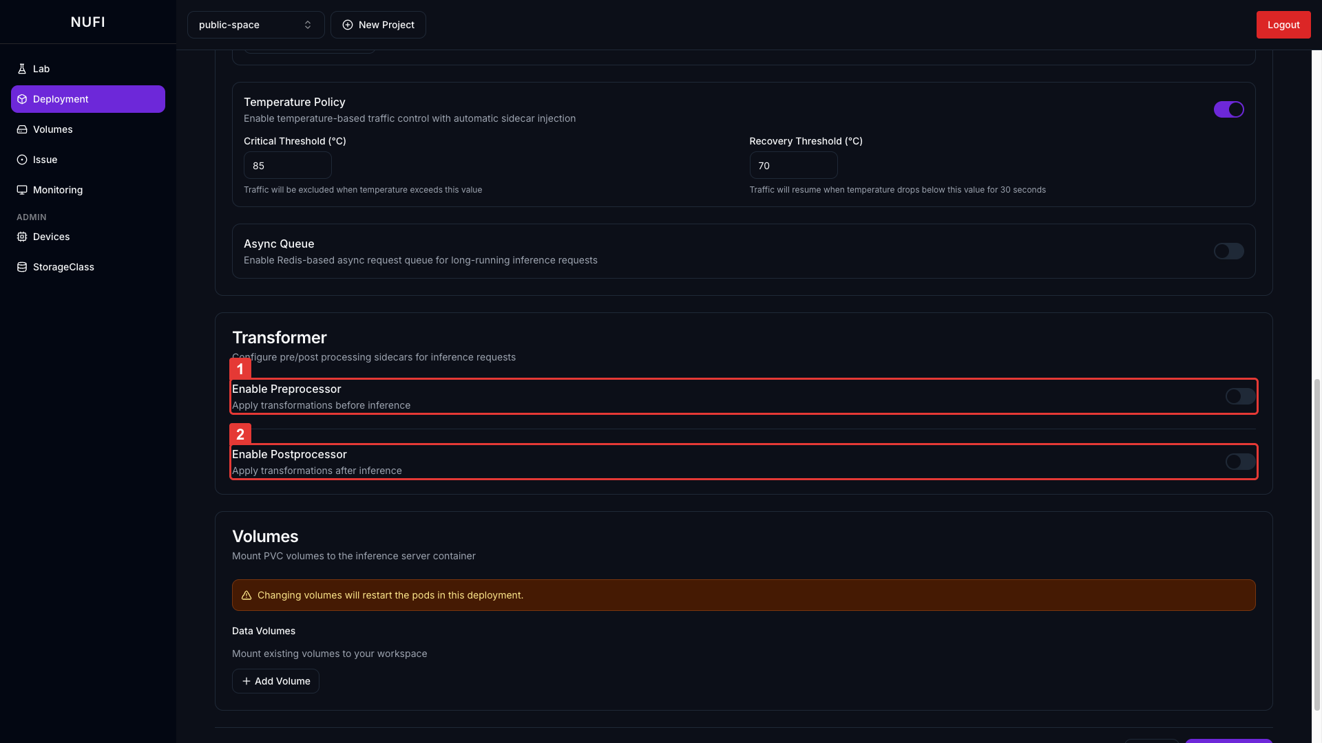Turn on the Enable Preprocessor switch
1322x743 pixels.
click(x=1240, y=396)
